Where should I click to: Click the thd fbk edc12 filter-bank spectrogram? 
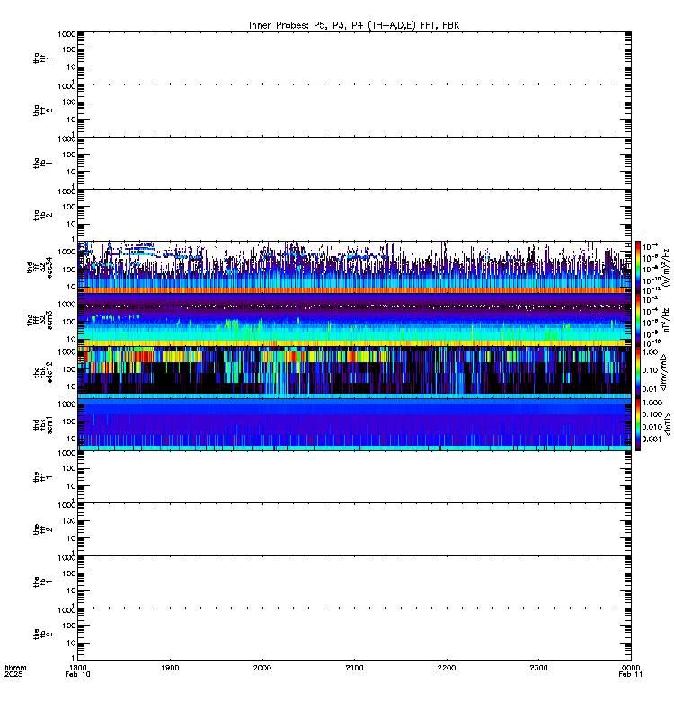(x=354, y=372)
